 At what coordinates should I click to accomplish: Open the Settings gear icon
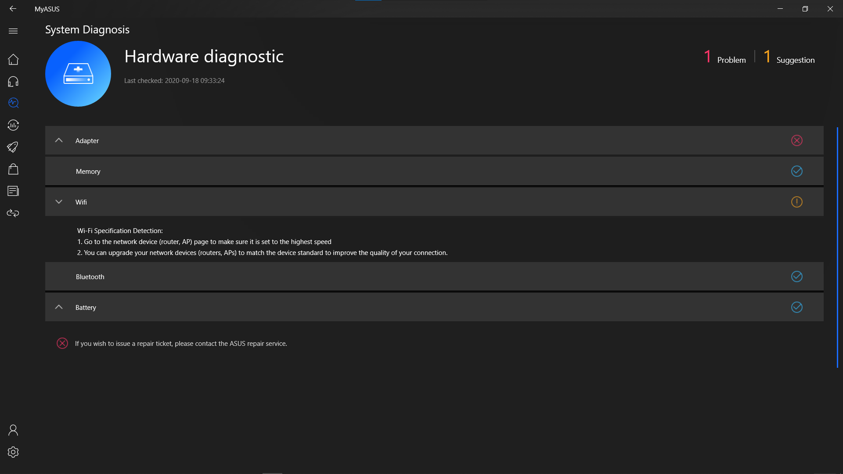13,452
